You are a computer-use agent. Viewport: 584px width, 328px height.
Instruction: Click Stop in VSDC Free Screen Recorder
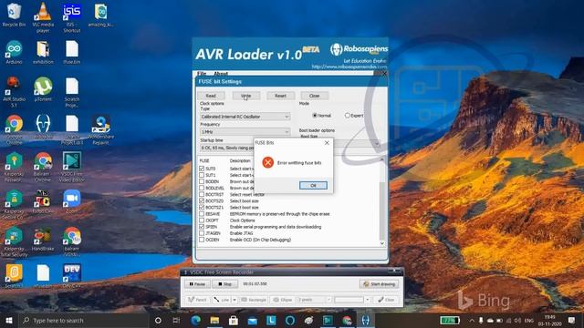224,284
